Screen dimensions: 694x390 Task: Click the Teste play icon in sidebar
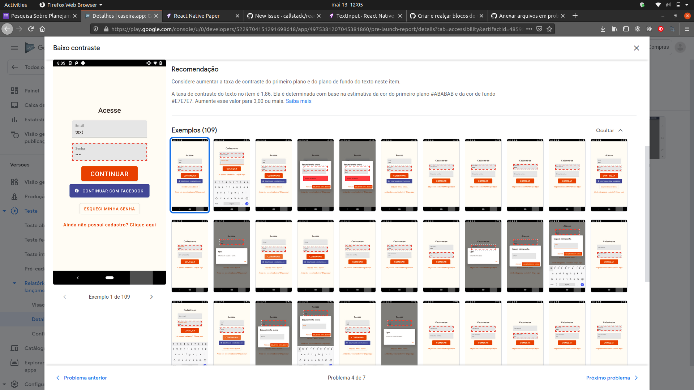tap(14, 211)
